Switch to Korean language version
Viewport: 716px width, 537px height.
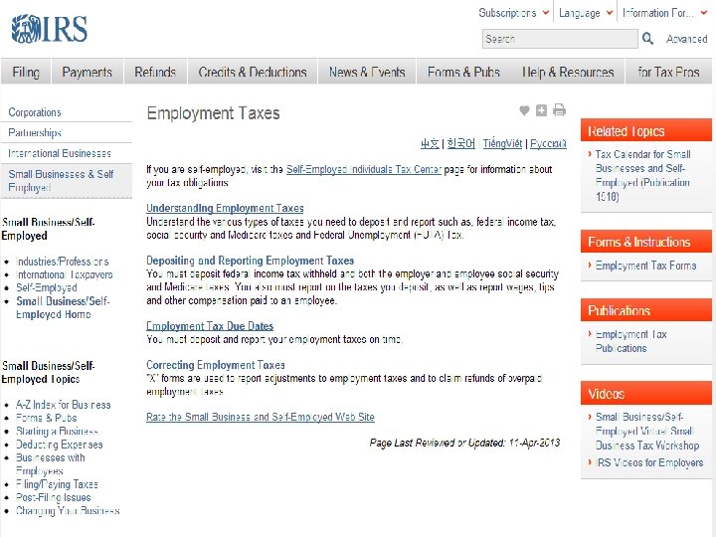pos(460,144)
